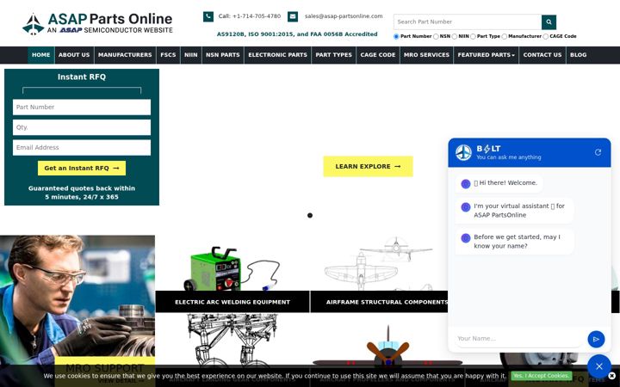Image resolution: width=620 pixels, height=387 pixels.
Task: Open the FSCs menu item
Action: coord(168,55)
